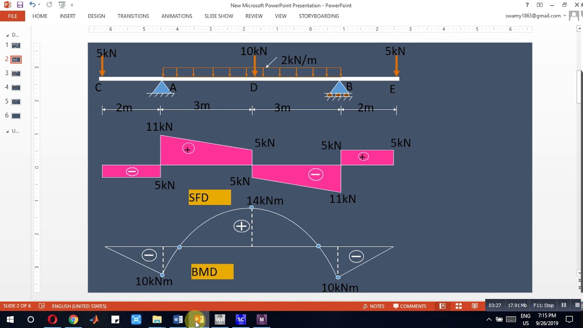Click SLIDE 2 OF 6 status indicator
Viewport: 583px width, 328px height.
(x=17, y=306)
